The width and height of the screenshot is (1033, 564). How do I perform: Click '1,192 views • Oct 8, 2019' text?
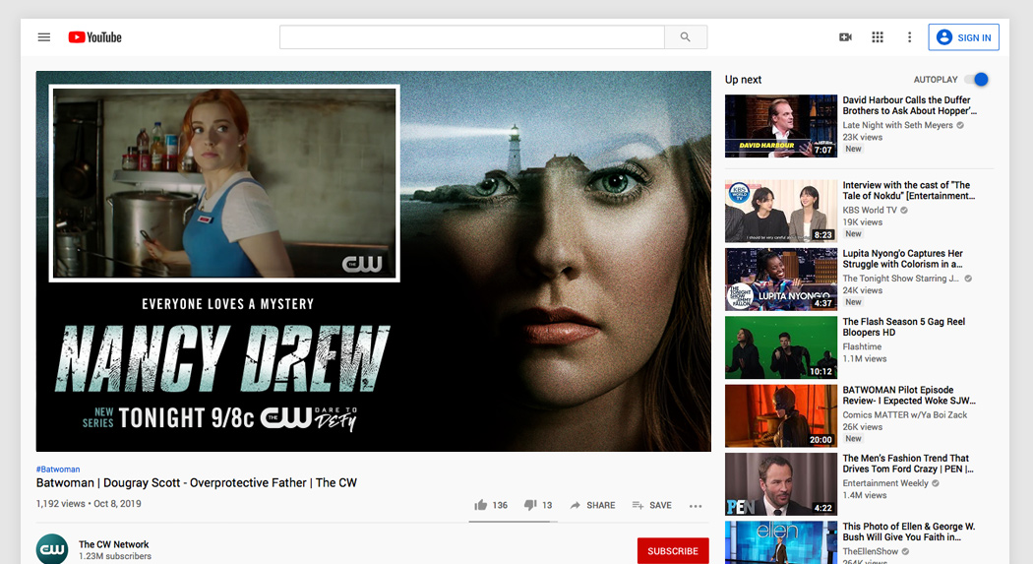(89, 503)
